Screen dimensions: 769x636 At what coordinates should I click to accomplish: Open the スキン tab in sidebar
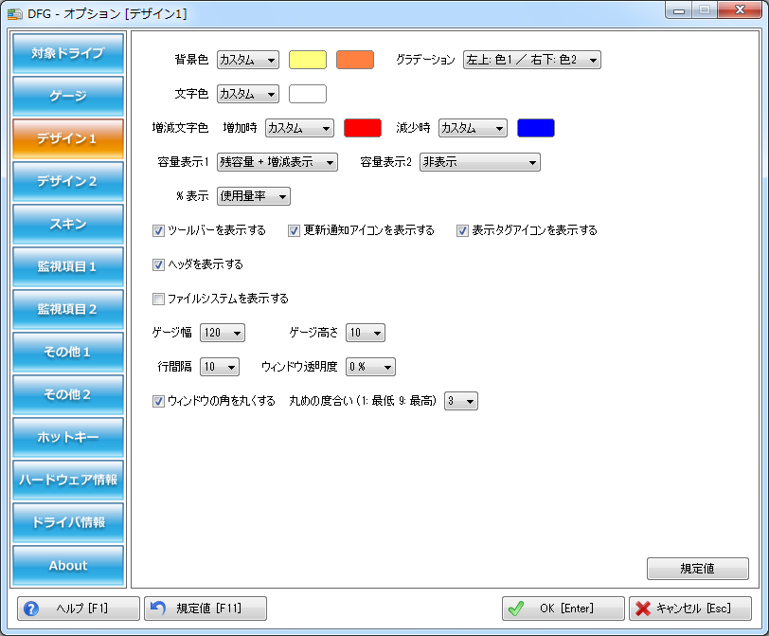click(x=68, y=224)
